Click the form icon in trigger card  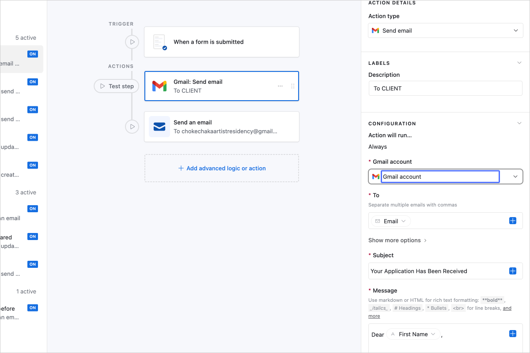click(159, 42)
